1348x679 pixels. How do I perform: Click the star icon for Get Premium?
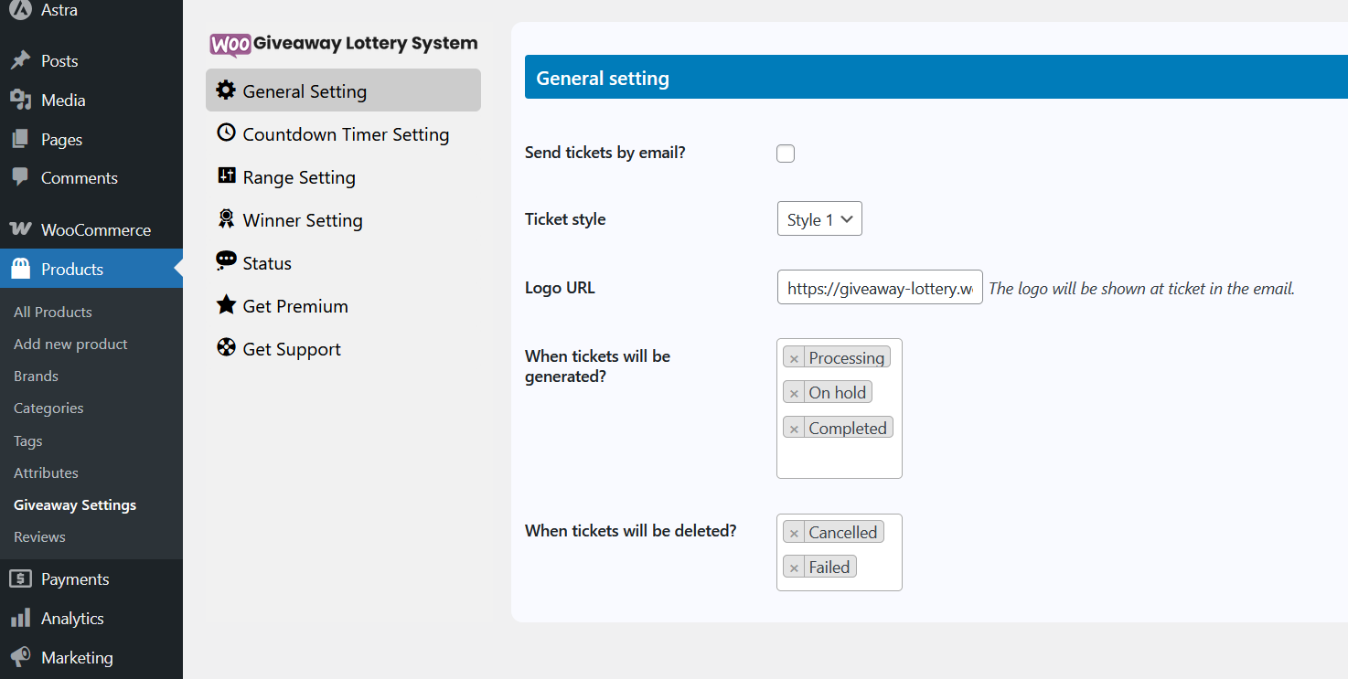[225, 305]
